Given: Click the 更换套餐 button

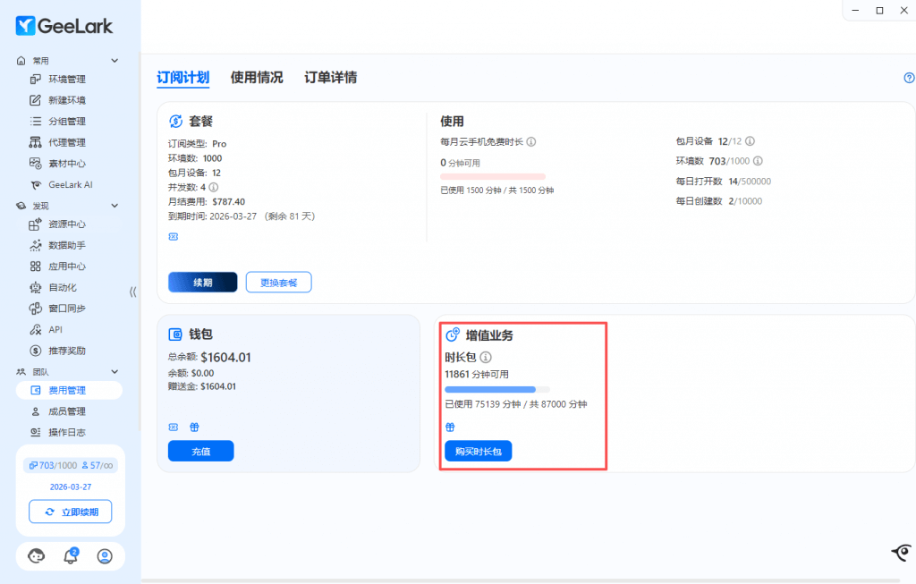Looking at the screenshot, I should coord(279,283).
